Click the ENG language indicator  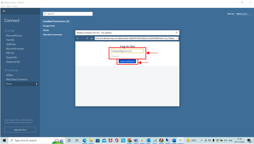coord(230,140)
